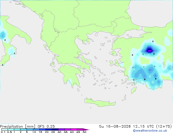Click the "Precipitation [mm]" title text
This screenshot has width=173, height=133.
[17, 126]
